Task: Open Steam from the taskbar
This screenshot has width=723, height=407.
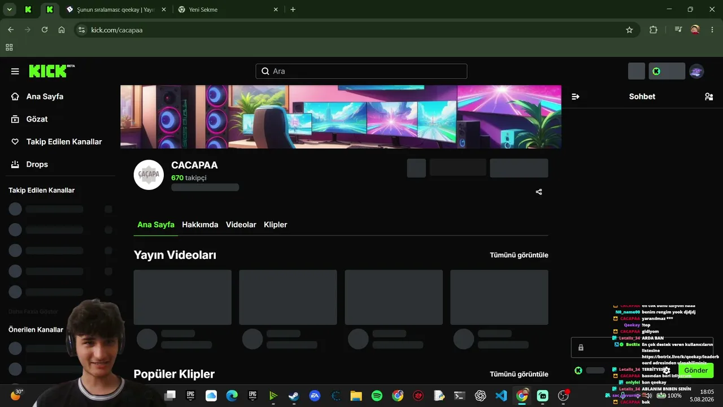Action: tap(294, 396)
